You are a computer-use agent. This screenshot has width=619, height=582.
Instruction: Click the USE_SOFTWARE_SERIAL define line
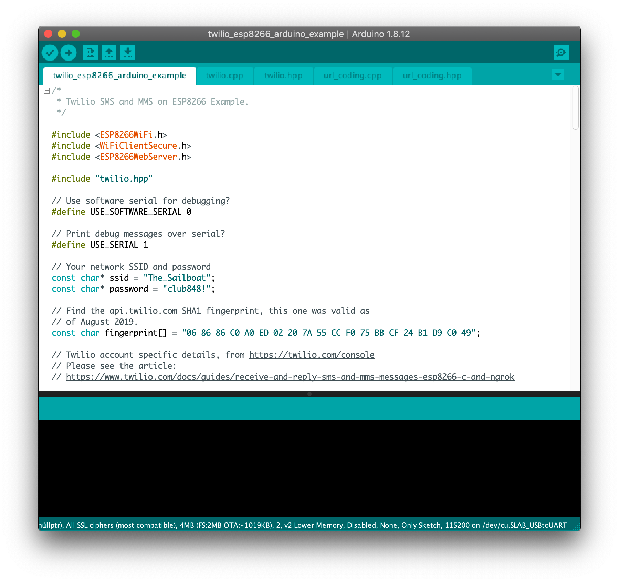point(122,212)
